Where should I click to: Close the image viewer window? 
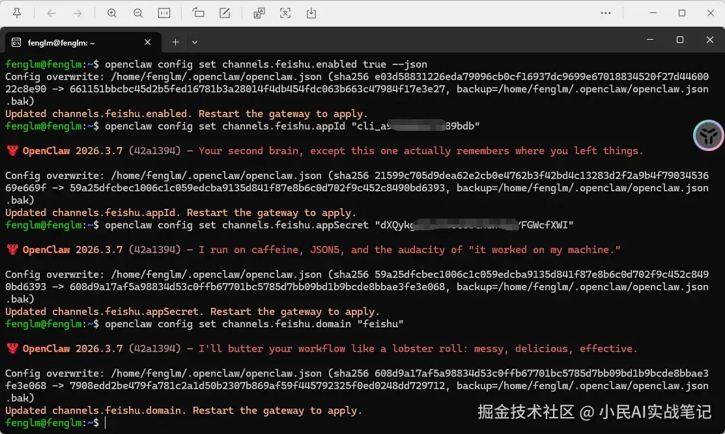point(711,13)
